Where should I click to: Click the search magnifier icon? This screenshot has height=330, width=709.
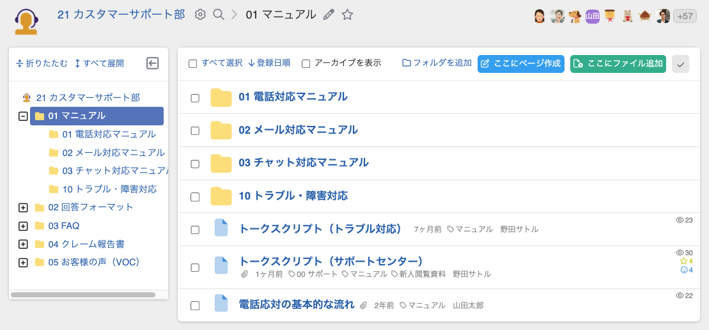pyautogui.click(x=219, y=15)
